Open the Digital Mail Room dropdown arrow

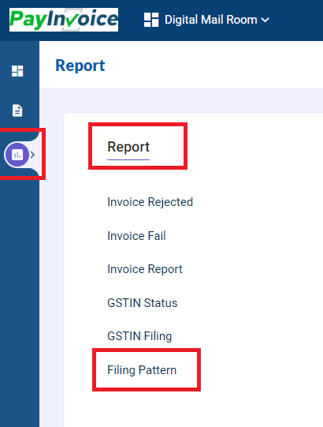265,20
